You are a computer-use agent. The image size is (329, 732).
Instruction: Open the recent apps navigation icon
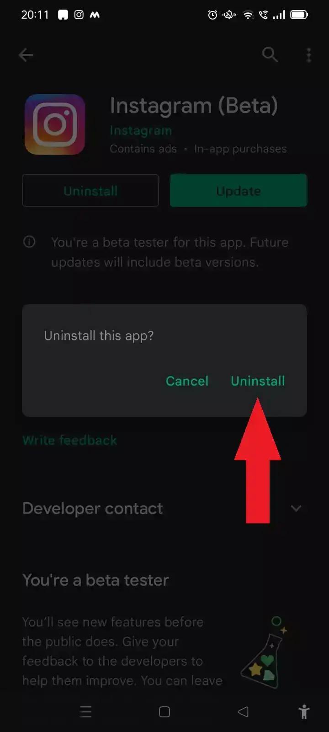point(86,711)
